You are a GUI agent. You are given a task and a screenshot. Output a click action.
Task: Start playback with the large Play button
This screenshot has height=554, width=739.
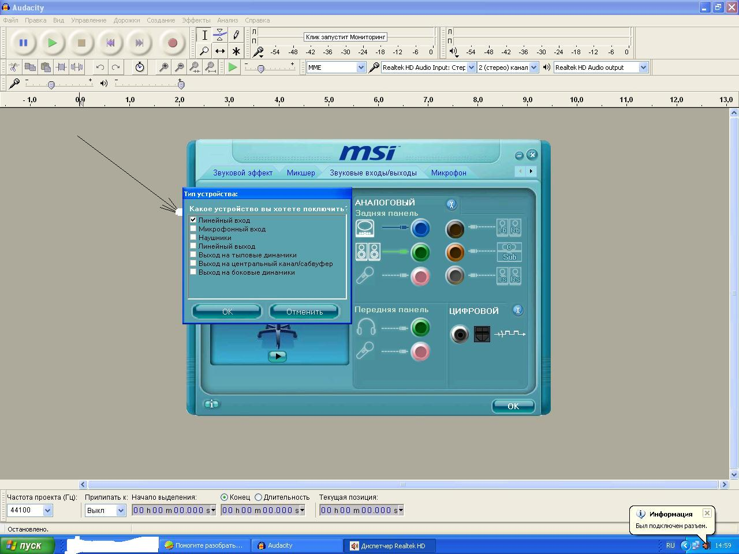[x=53, y=43]
